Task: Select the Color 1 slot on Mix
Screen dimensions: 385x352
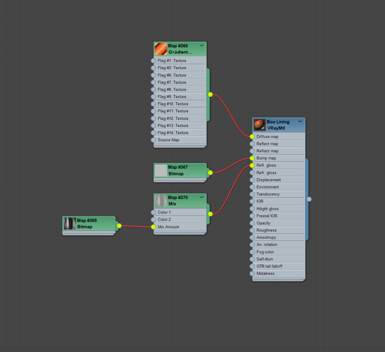Action: (180, 212)
